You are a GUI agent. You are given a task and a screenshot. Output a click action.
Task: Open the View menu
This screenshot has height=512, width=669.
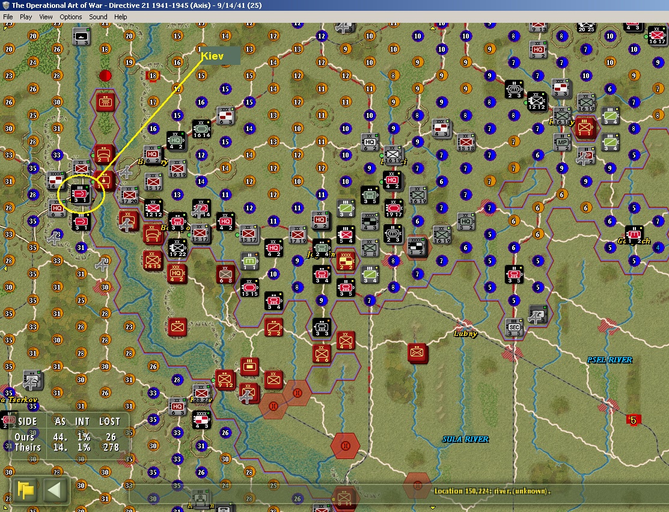coord(46,17)
